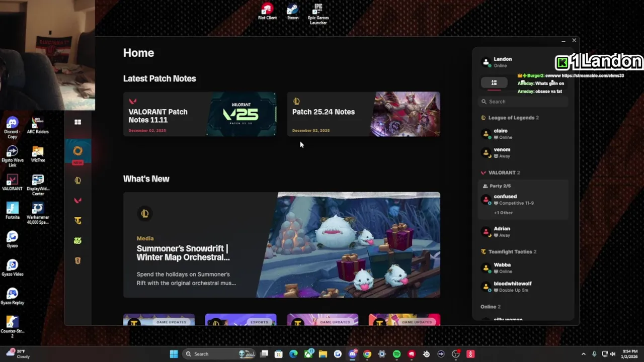Expand the '+1 Other' party members
Screen dimensions: 644x362
click(503, 213)
